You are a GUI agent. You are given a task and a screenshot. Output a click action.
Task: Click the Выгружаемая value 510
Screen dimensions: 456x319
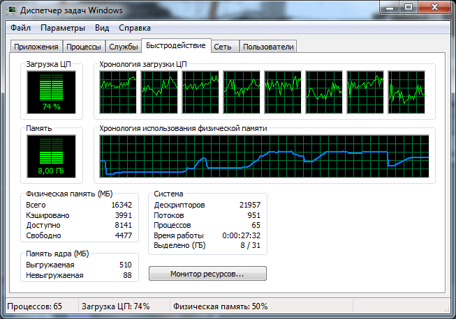point(125,265)
